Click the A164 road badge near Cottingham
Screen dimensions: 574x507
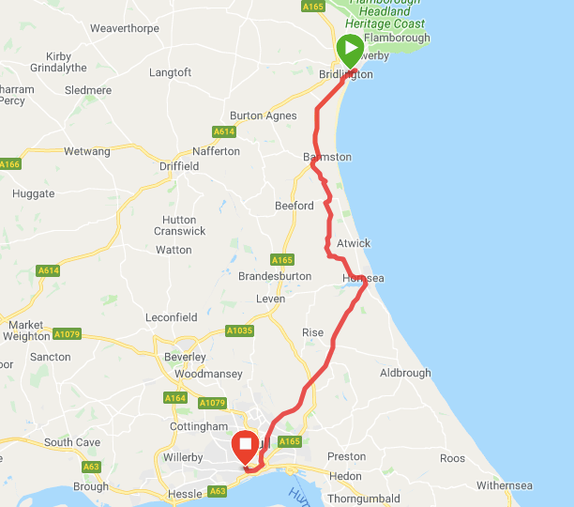(x=175, y=398)
